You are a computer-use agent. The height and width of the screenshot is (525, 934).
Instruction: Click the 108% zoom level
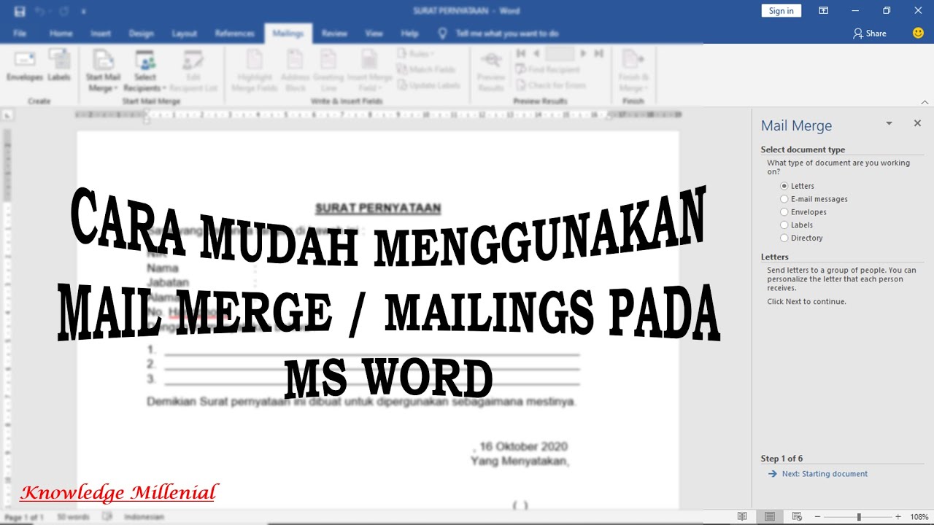(x=919, y=516)
